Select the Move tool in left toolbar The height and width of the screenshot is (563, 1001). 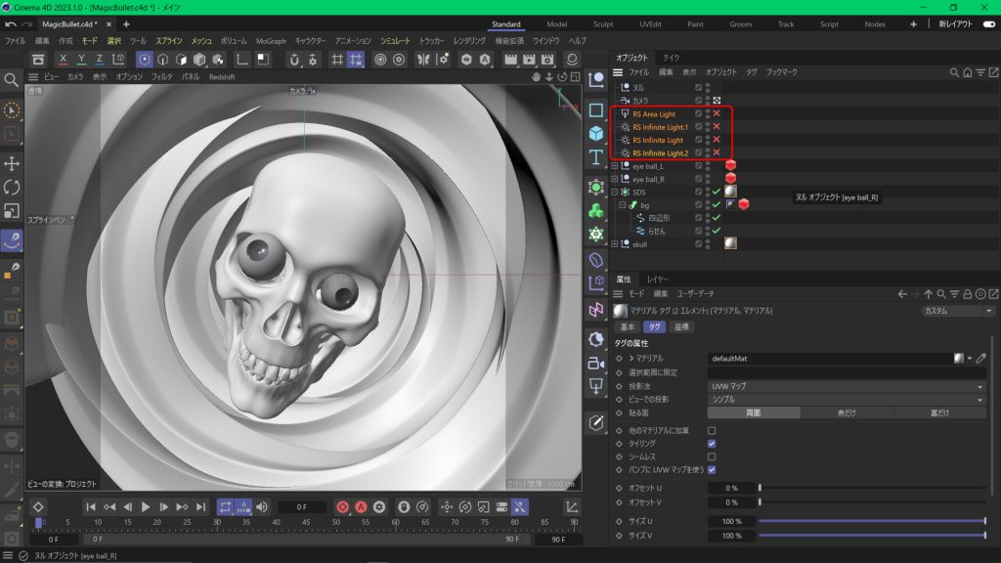tap(12, 163)
